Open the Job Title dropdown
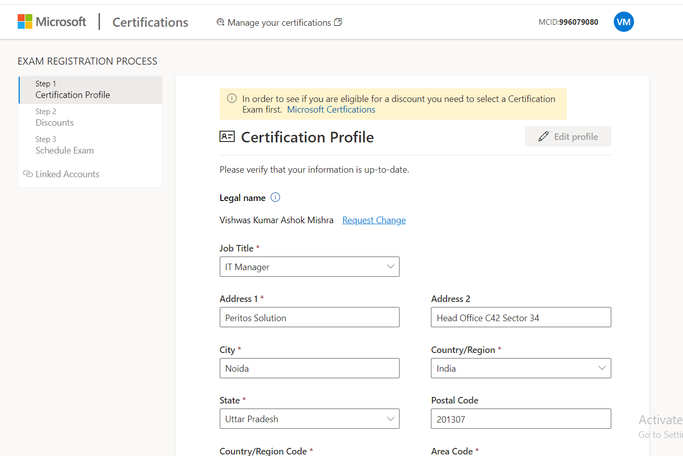The width and height of the screenshot is (683, 456). 309,267
